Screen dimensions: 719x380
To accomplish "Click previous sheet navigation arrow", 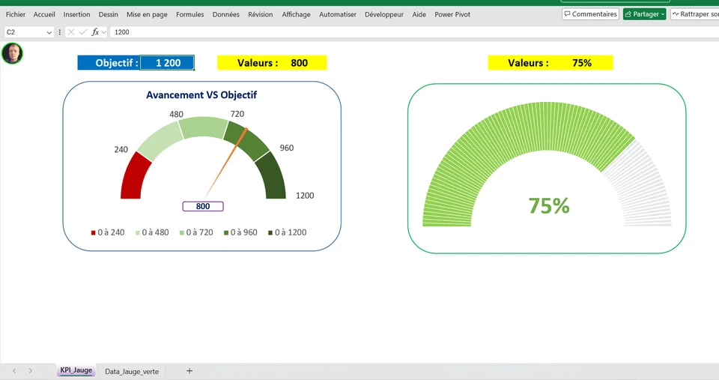I will pos(14,371).
